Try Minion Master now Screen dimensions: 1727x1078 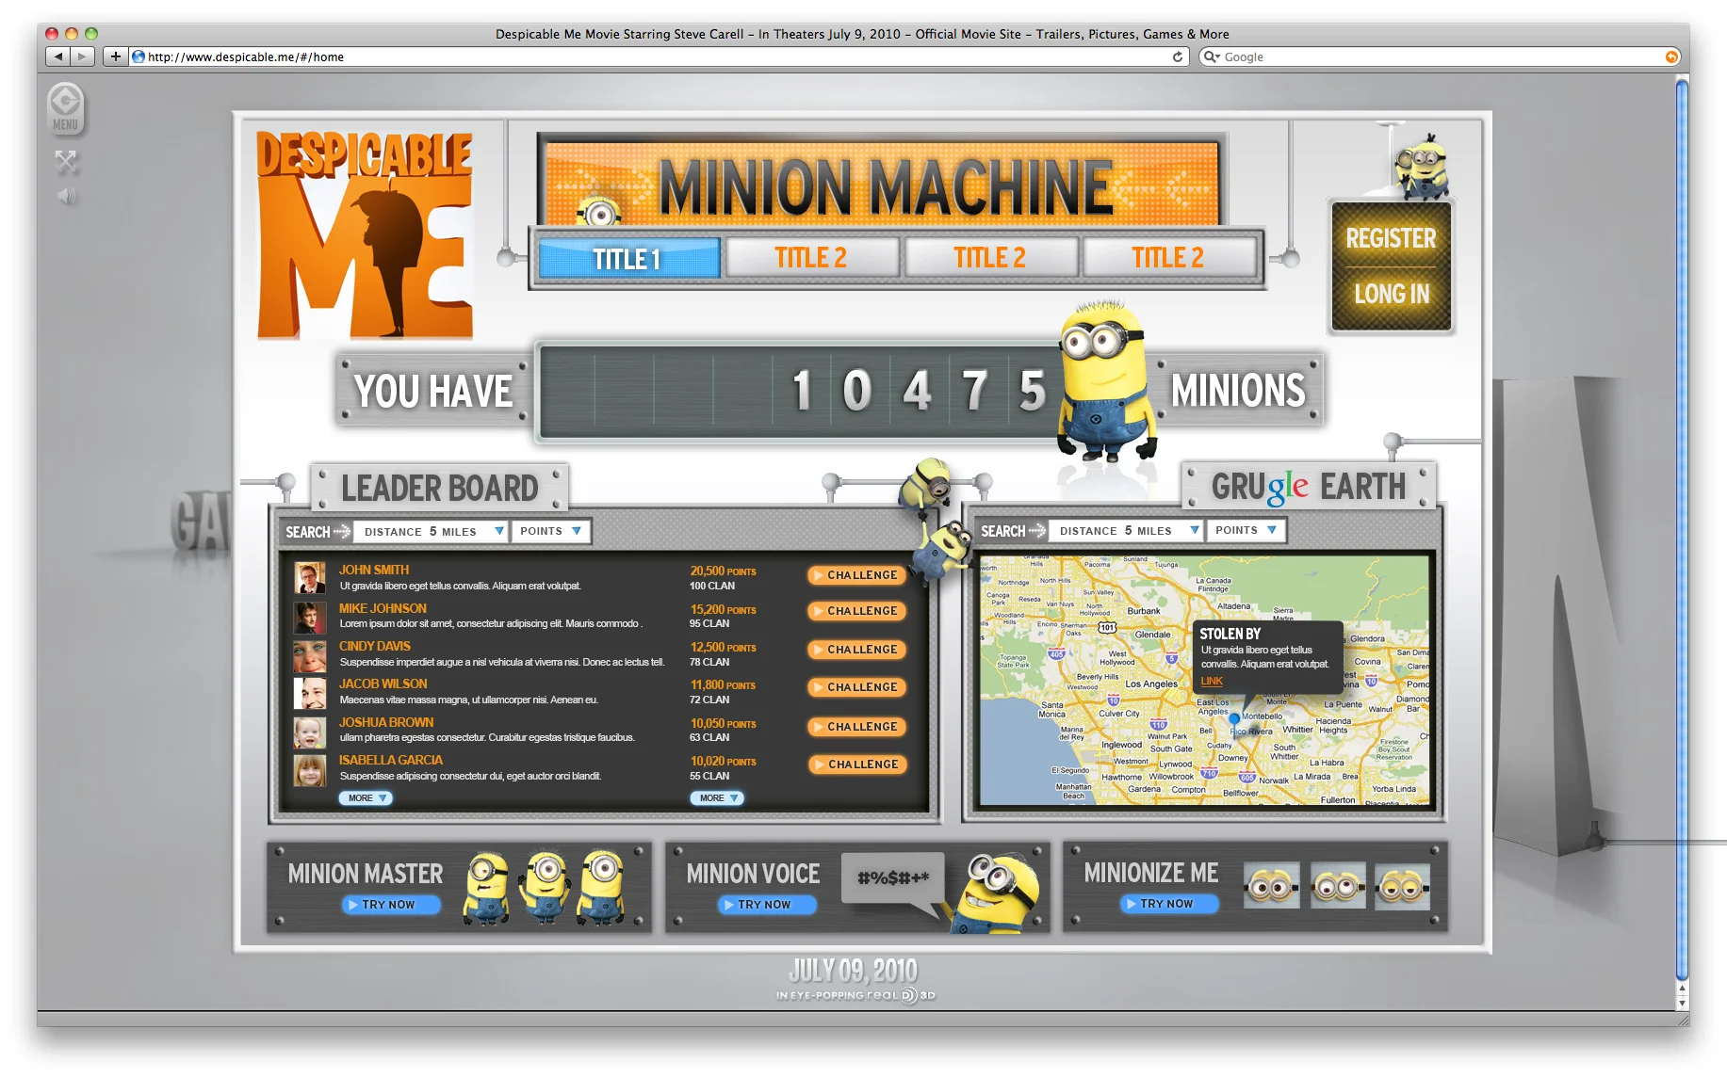[390, 905]
